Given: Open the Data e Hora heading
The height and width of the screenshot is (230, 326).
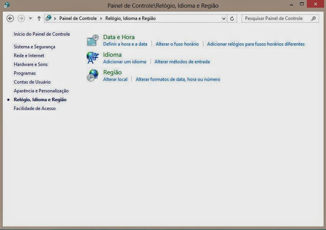Looking at the screenshot, I should (x=119, y=37).
